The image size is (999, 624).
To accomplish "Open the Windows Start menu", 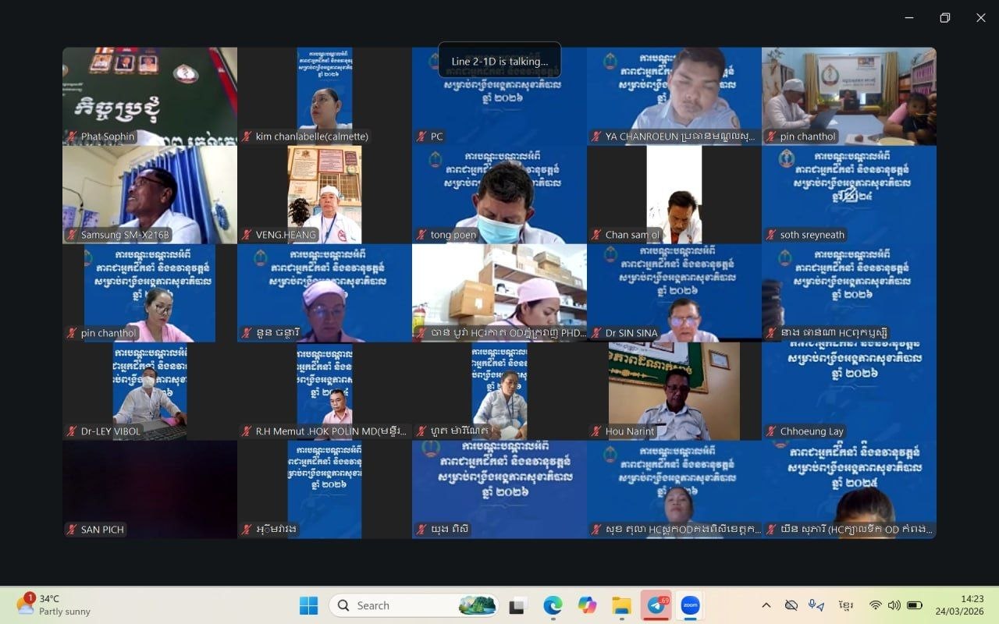I will pos(308,605).
